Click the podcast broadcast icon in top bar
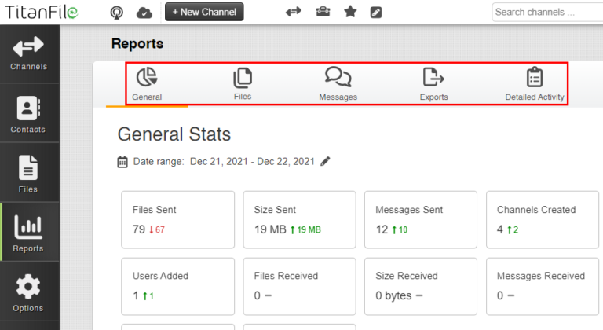This screenshot has height=330, width=603. (x=117, y=12)
